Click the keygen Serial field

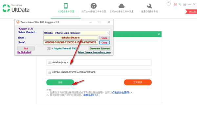71,42
